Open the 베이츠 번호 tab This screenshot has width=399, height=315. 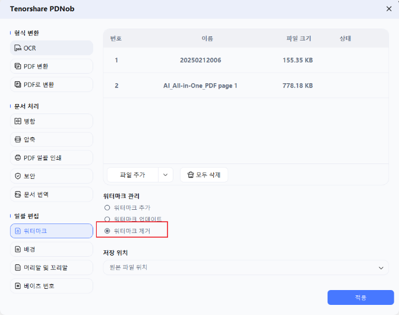click(x=52, y=286)
